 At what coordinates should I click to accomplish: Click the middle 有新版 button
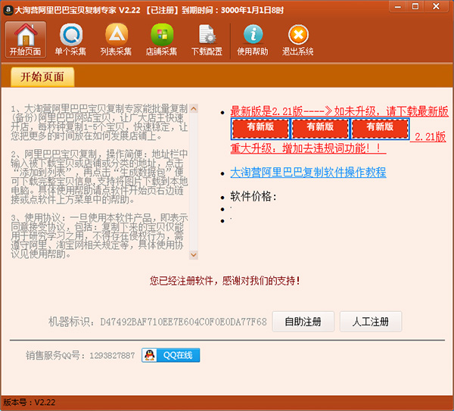tap(319, 127)
